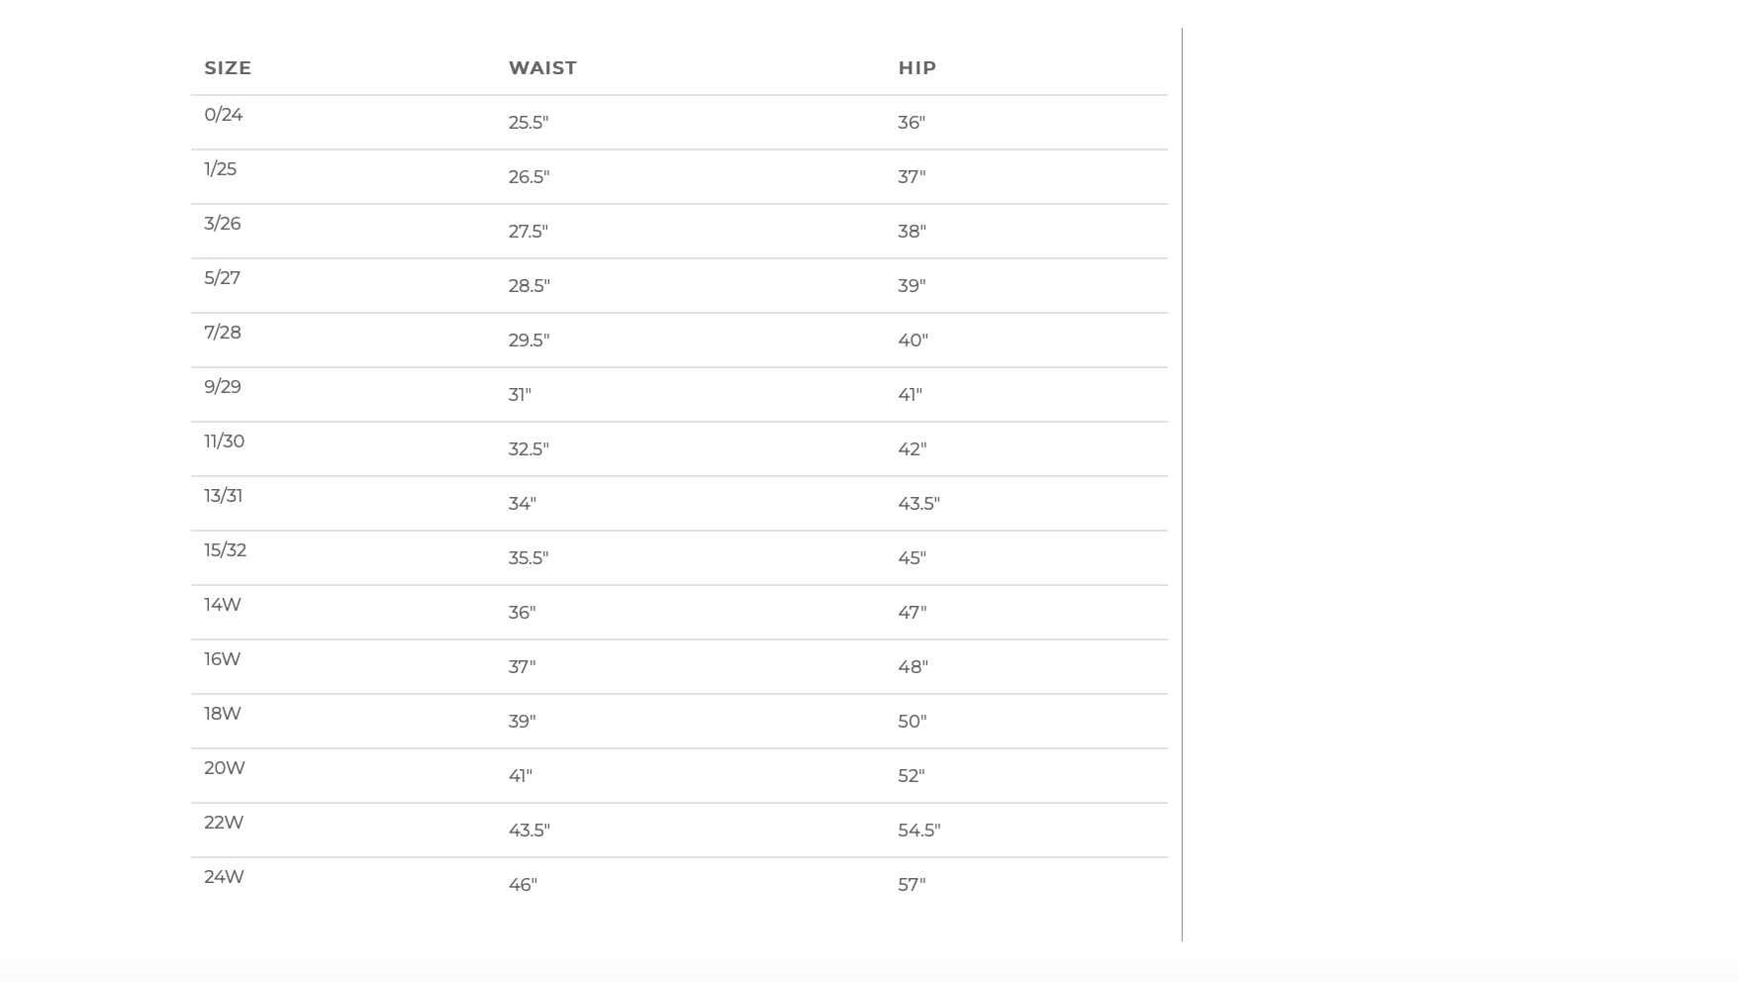Click the 52" hip value
Image resolution: width=1738 pixels, height=982 pixels.
(912, 776)
